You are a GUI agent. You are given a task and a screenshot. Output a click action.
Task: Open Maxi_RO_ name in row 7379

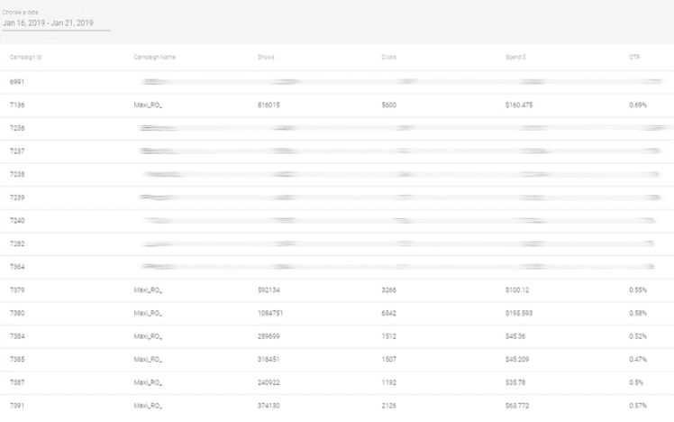(148, 290)
